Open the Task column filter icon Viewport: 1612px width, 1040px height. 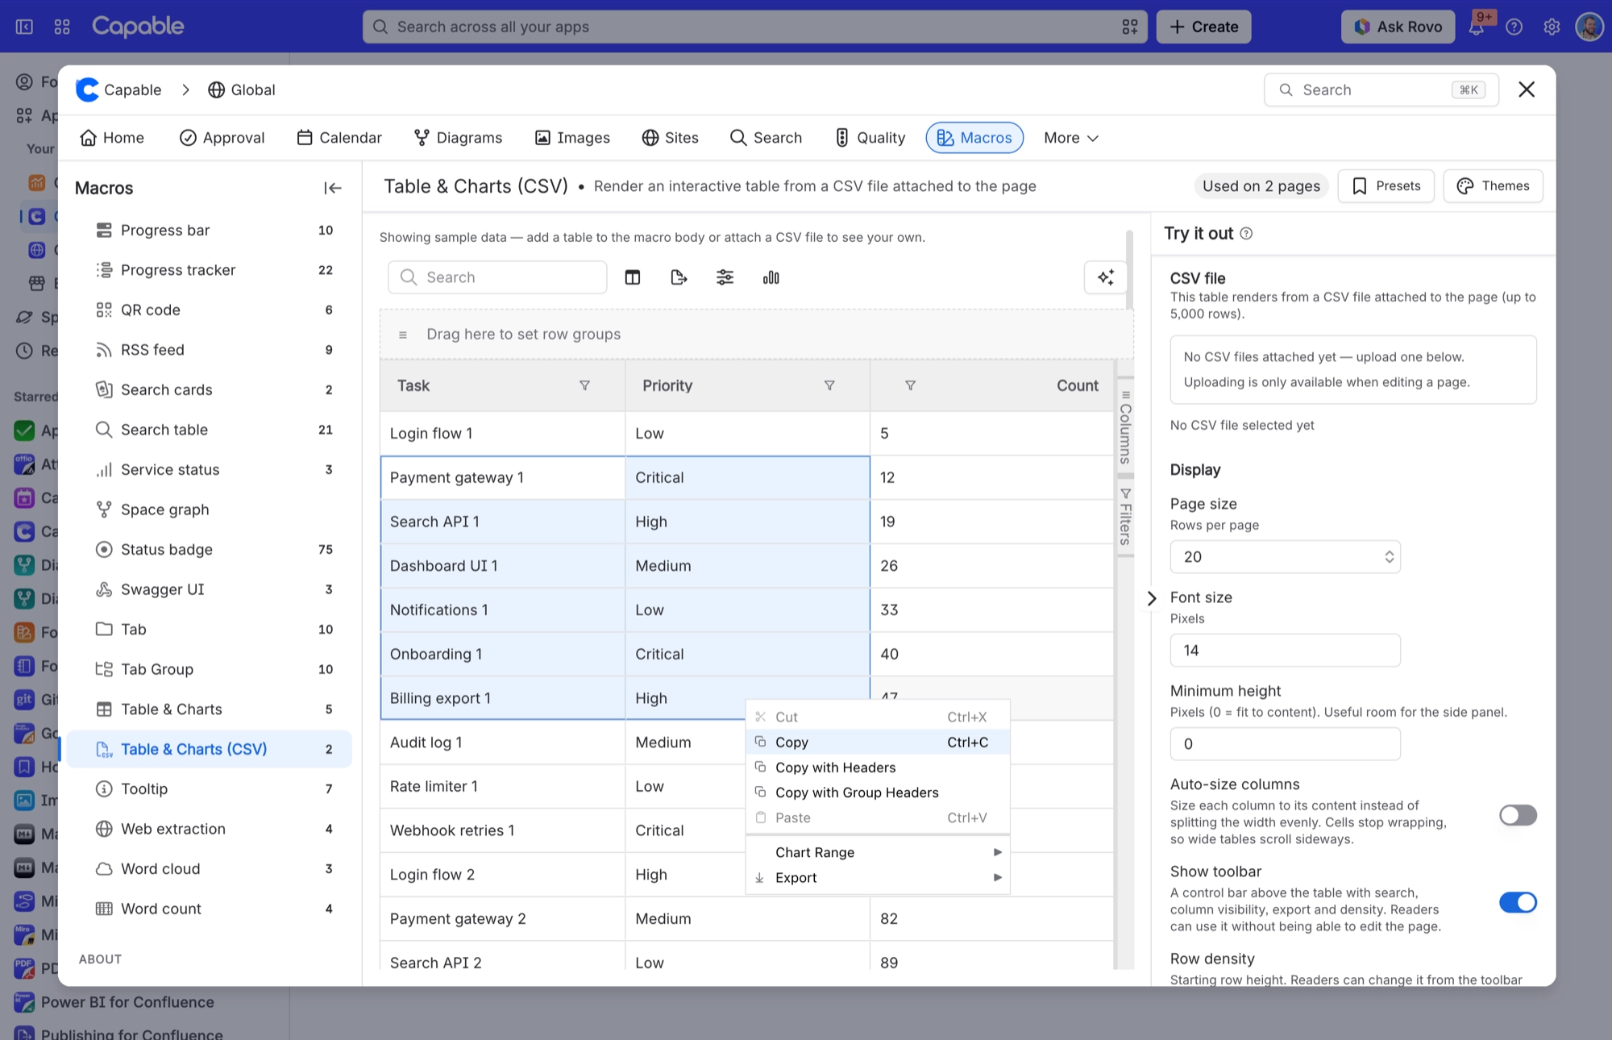(x=585, y=385)
